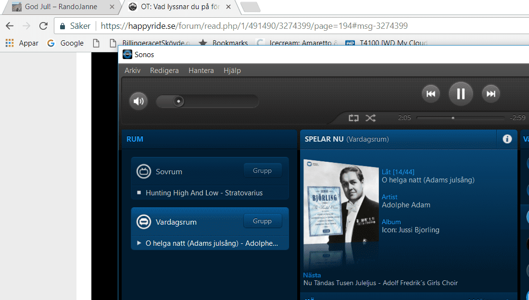Open the Redigera menu
This screenshot has height=300, width=529.
click(164, 71)
